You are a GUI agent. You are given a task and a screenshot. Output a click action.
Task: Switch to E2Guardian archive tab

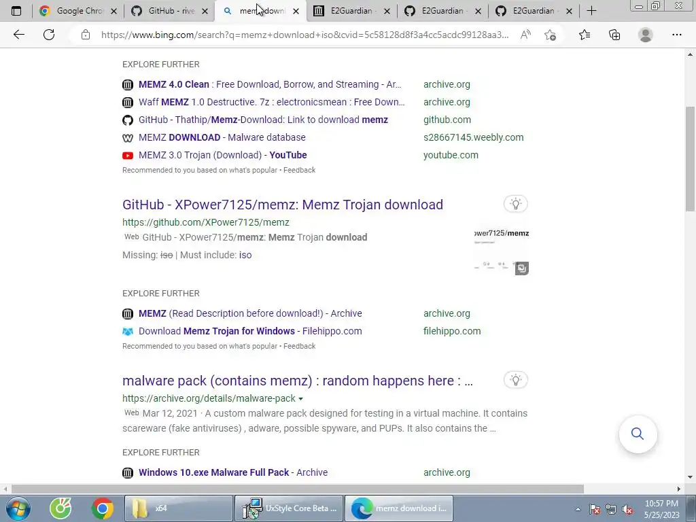tap(352, 11)
